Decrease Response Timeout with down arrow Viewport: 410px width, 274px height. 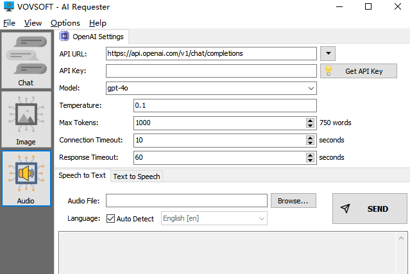pos(311,160)
